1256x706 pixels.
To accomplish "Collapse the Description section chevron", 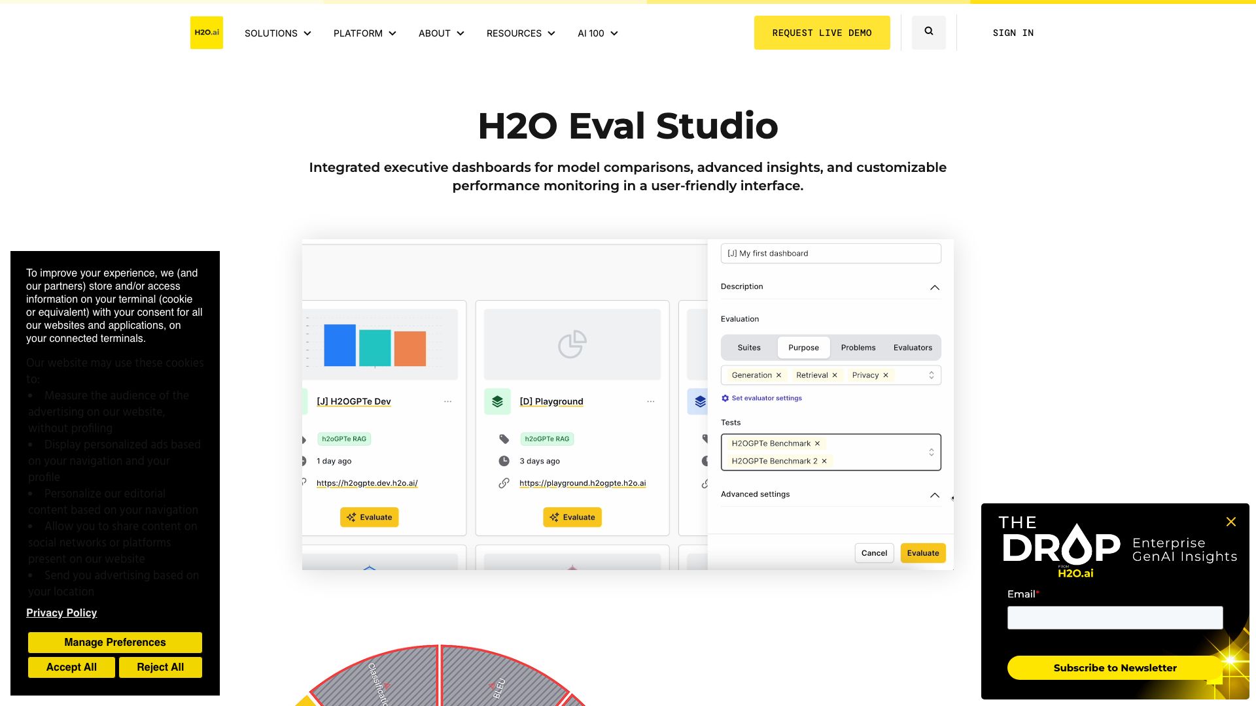I will [934, 287].
